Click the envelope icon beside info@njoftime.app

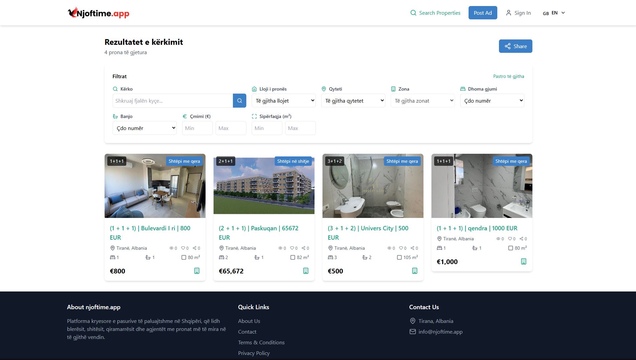412,332
